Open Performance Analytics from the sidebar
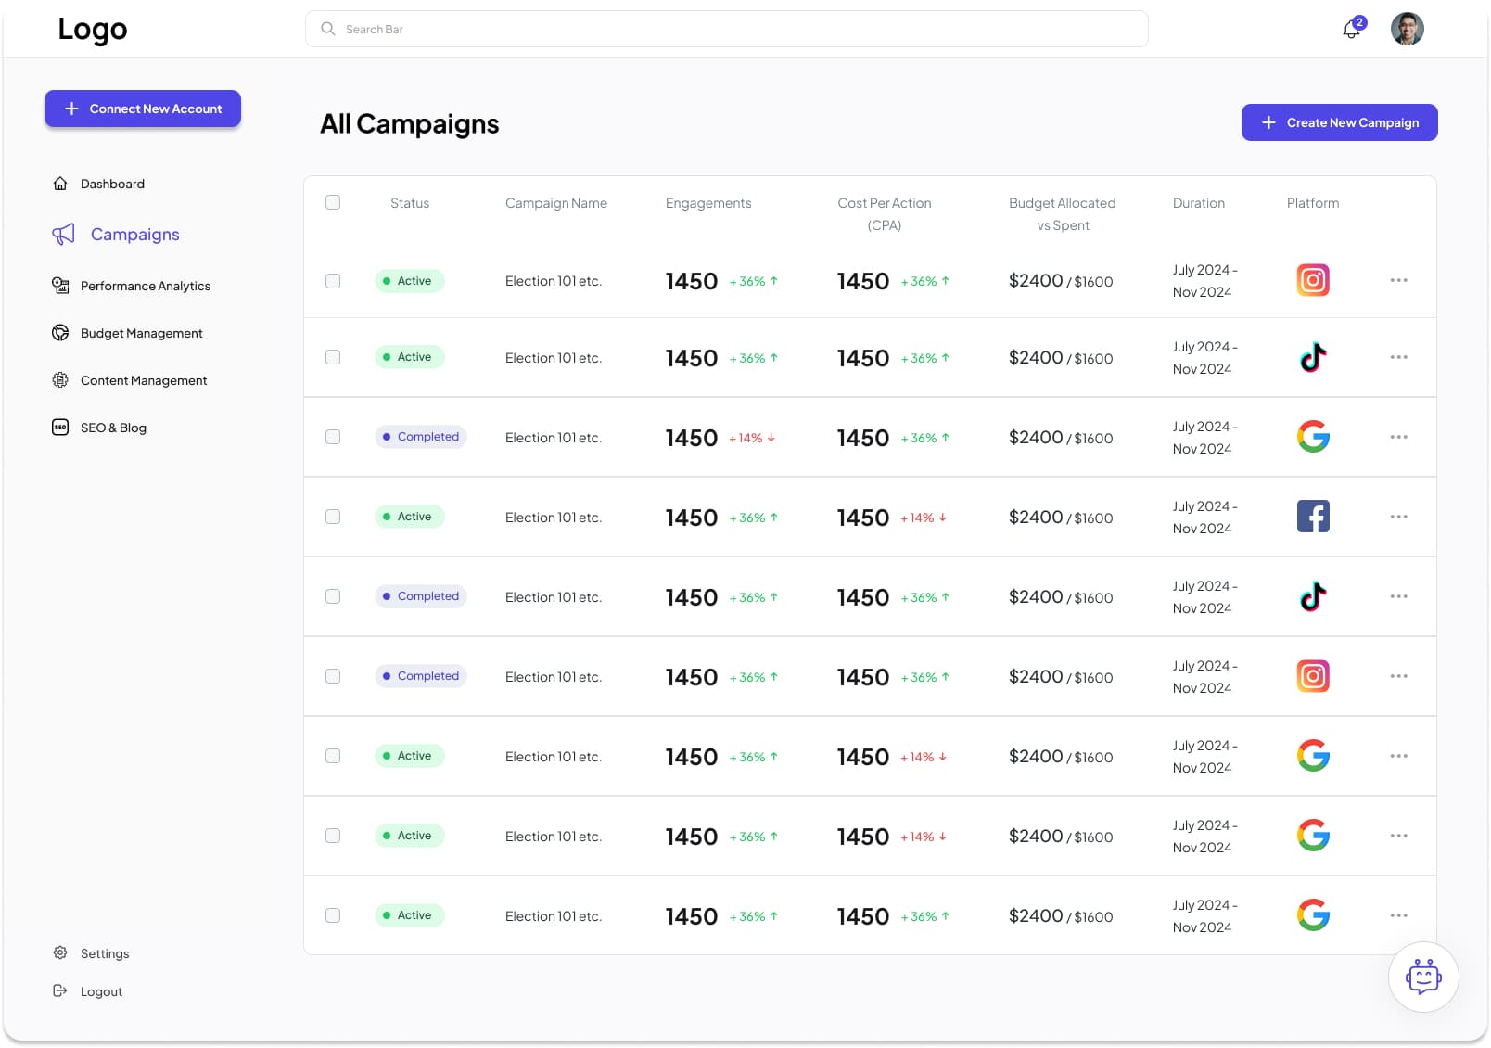 [x=144, y=286]
